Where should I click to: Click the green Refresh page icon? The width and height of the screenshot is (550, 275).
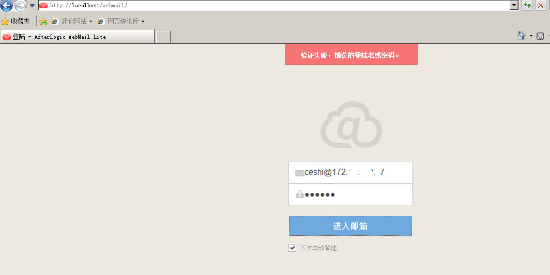(527, 5)
